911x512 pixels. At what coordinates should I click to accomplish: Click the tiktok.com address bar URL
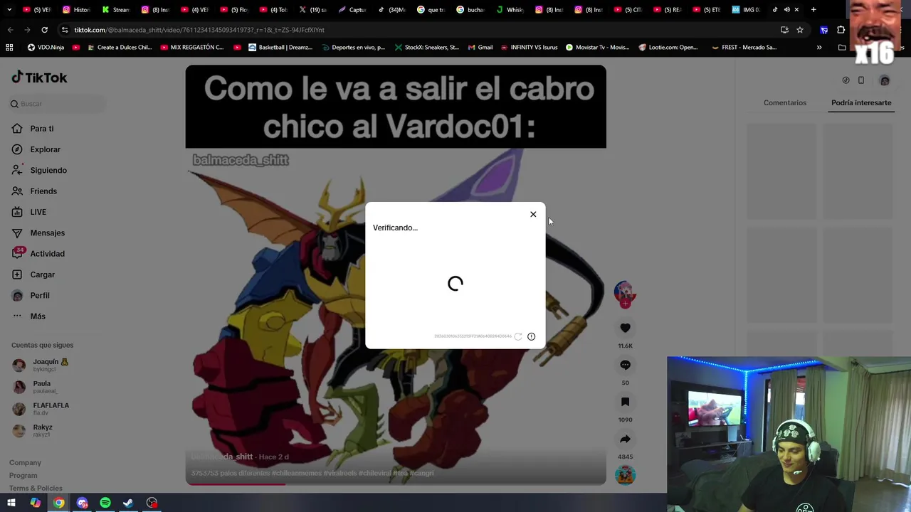199,30
